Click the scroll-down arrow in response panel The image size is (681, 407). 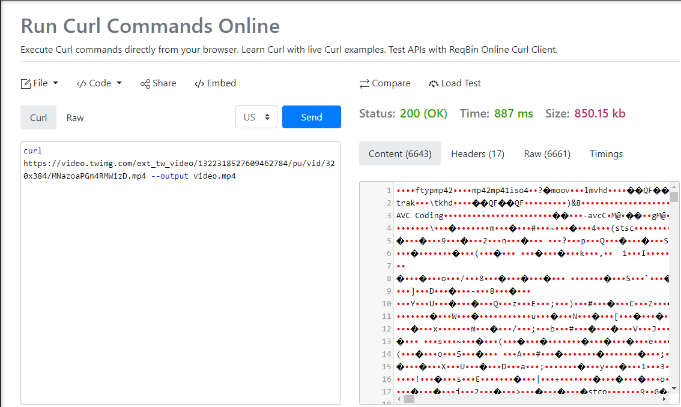point(674,389)
